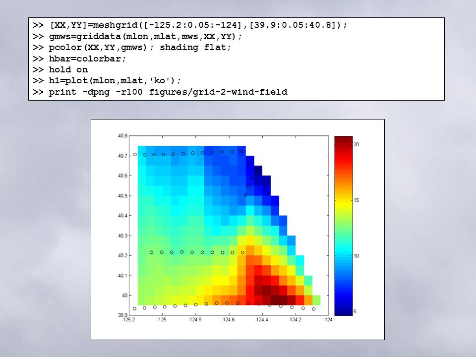Click the y-axis label 40.1
The image size is (476, 357).
[122, 276]
